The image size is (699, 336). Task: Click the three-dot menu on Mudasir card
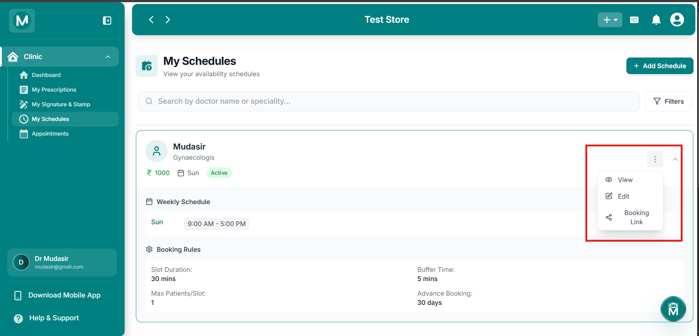(655, 159)
